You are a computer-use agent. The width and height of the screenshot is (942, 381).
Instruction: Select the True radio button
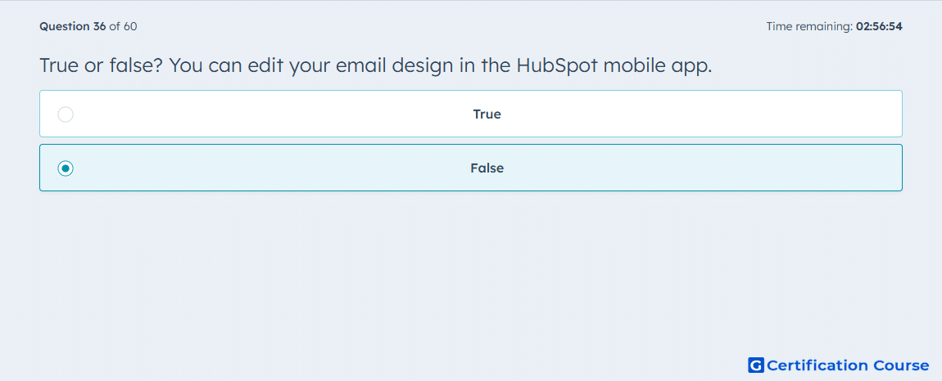coord(66,114)
